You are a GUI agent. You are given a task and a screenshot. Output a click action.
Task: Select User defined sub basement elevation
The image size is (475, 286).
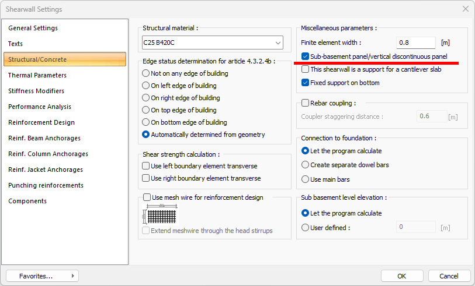[306, 228]
